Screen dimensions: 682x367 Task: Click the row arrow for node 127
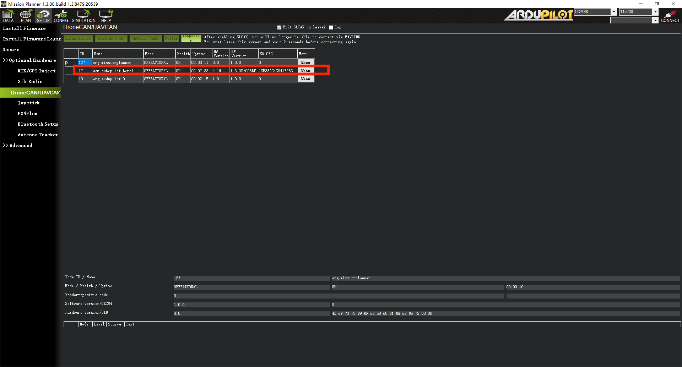point(67,62)
